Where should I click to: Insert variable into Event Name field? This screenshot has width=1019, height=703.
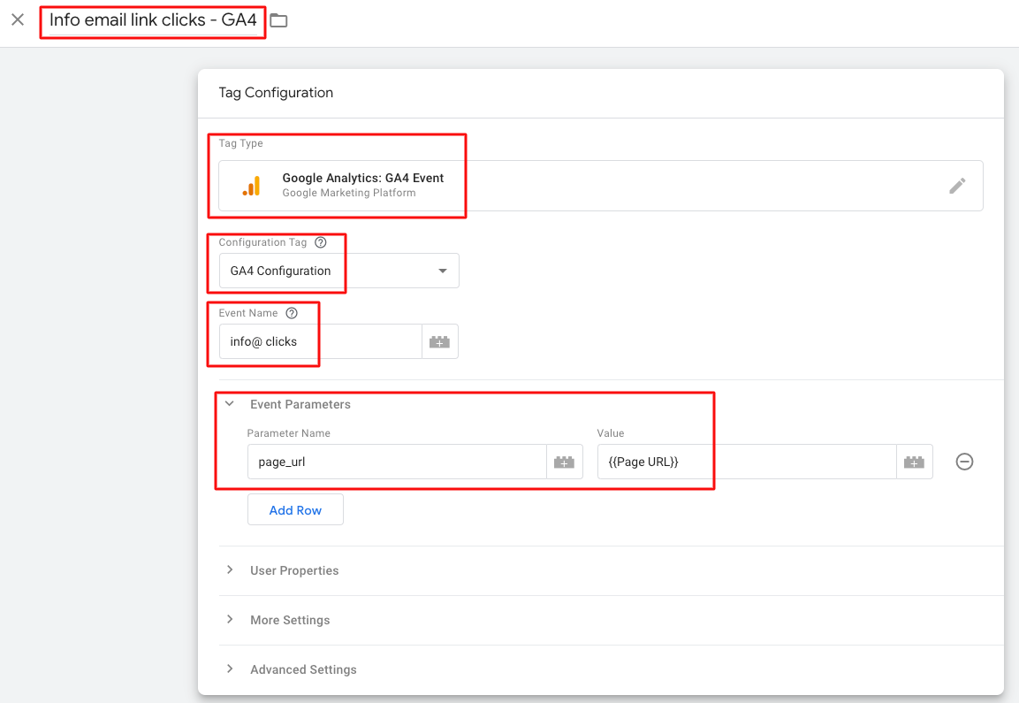tap(440, 341)
